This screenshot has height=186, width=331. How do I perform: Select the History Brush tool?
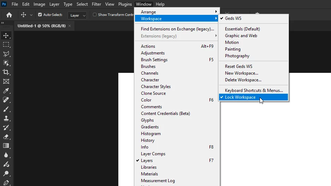pyautogui.click(x=6, y=127)
